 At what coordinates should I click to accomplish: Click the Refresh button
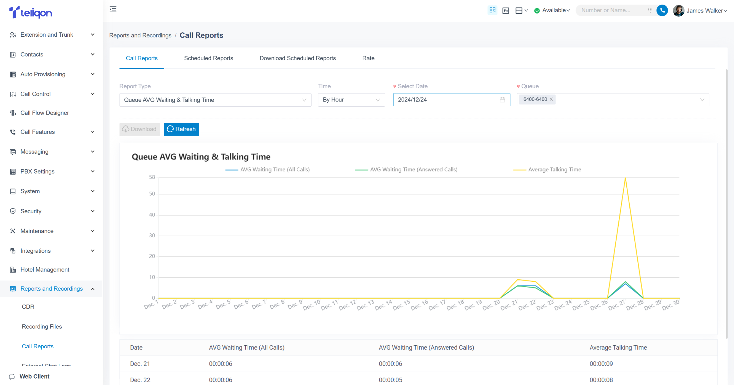coord(181,129)
